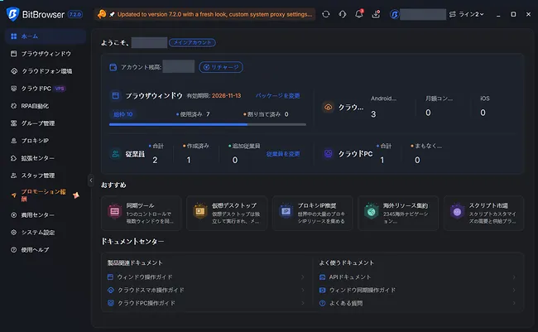Click the account avatar icon
538x332 pixels.
(395, 14)
